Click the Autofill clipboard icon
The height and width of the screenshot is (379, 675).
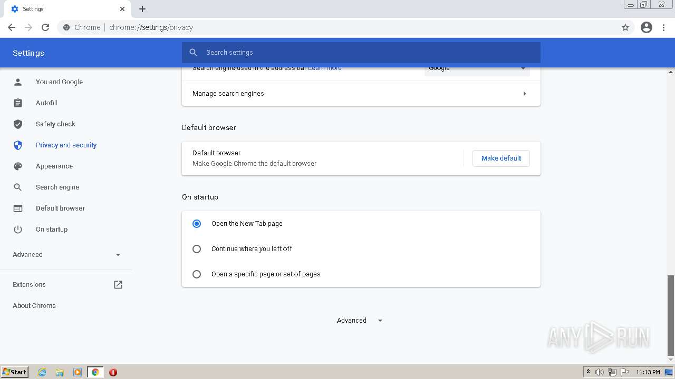[x=18, y=103]
